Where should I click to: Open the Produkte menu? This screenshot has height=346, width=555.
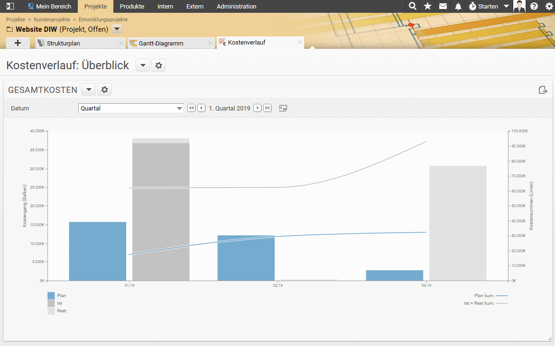132,6
